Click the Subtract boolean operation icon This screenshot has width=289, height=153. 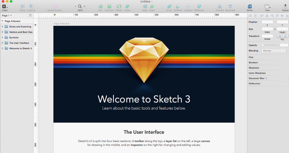178,7
